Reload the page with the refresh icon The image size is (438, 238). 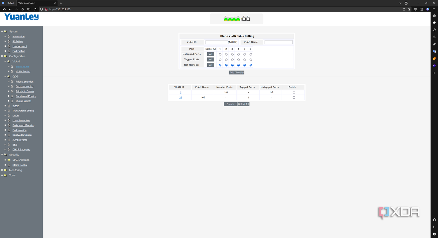pyautogui.click(x=35, y=9)
